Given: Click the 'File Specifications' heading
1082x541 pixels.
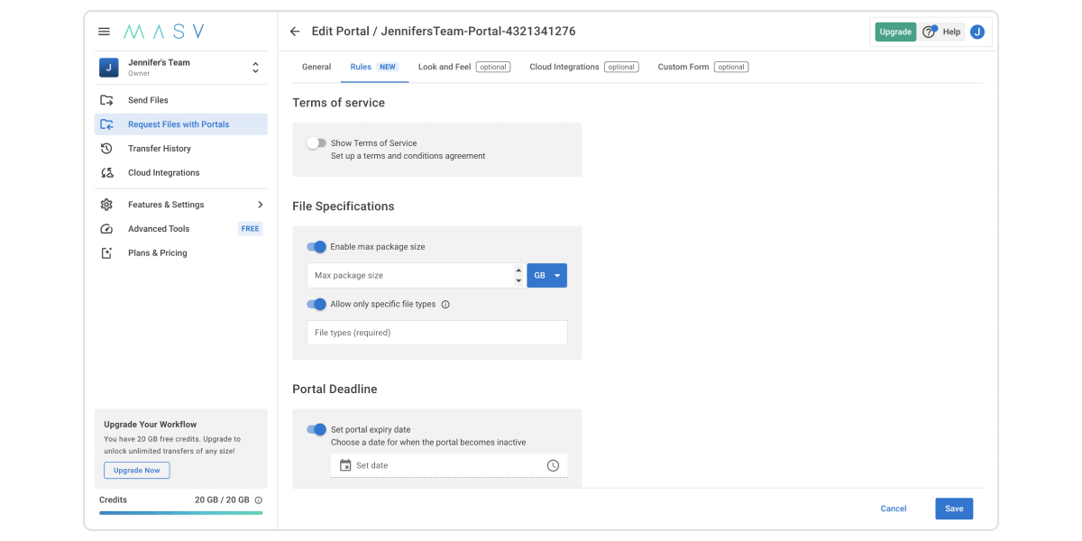Looking at the screenshot, I should coord(344,206).
